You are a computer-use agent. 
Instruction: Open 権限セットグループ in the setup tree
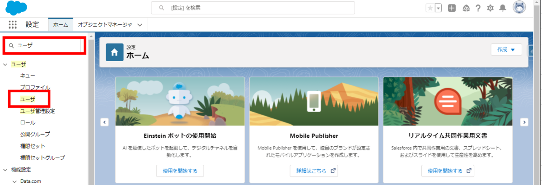click(42, 158)
